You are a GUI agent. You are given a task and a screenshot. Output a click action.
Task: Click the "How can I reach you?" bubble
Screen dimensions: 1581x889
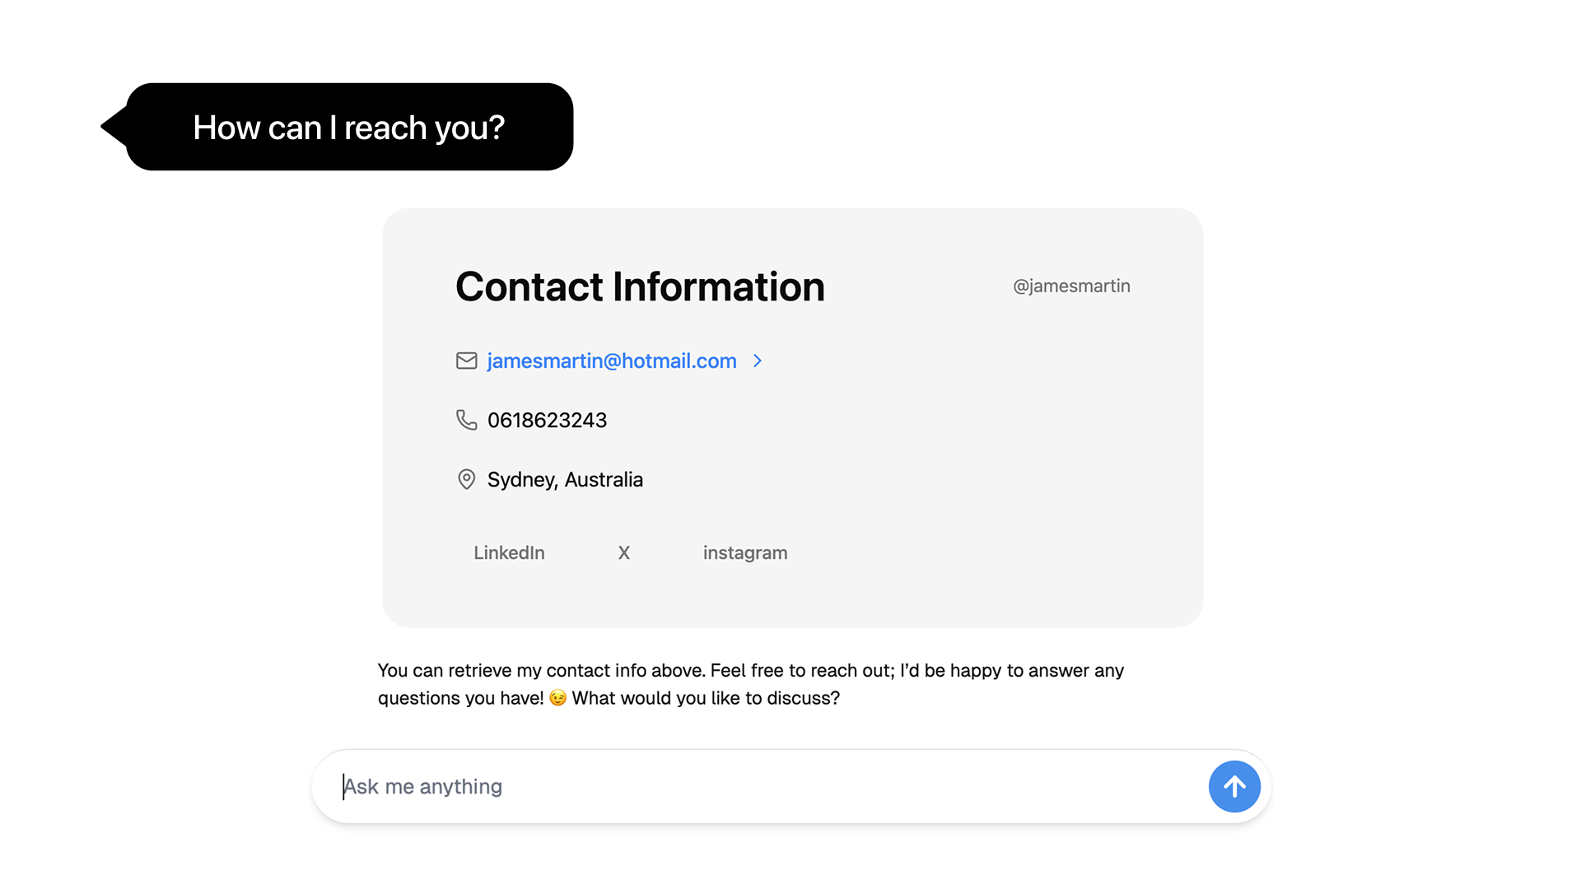[x=348, y=127]
